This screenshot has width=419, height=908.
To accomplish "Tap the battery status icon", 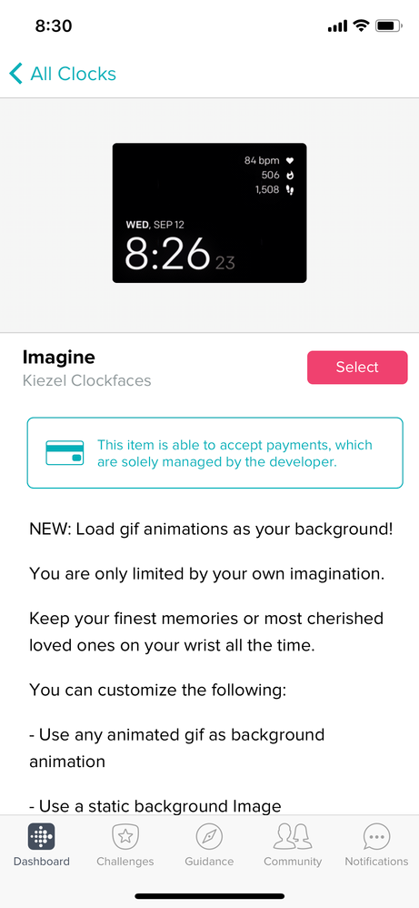I will pos(388,26).
